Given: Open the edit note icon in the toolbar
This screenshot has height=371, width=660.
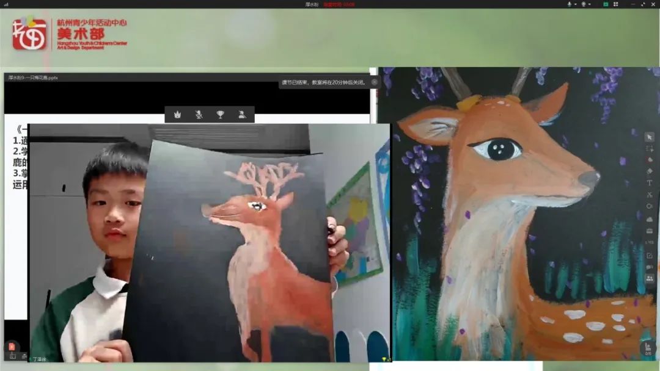Looking at the screenshot, I should coord(649,256).
